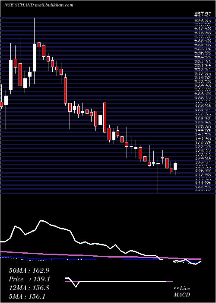Click the NSE SCHAND mail.bullkhan.com title text
Viewport: 216px width, 303px height.
39,5
